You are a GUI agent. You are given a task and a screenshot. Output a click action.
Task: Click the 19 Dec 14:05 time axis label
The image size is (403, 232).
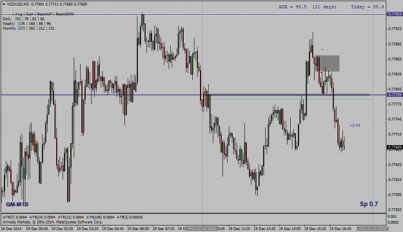pos(290,228)
